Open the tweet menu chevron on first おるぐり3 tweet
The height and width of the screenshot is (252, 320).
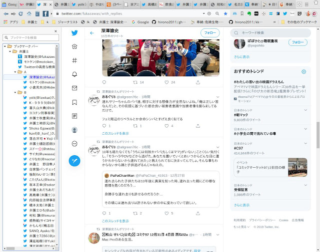coord(218,97)
